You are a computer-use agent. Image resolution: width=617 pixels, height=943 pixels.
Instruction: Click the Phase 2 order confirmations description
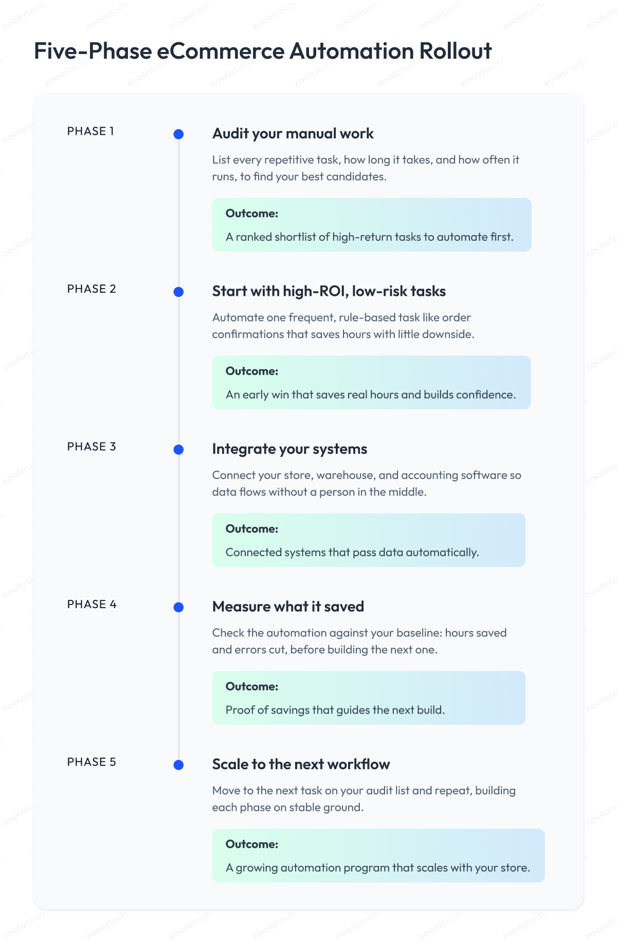coord(343,326)
